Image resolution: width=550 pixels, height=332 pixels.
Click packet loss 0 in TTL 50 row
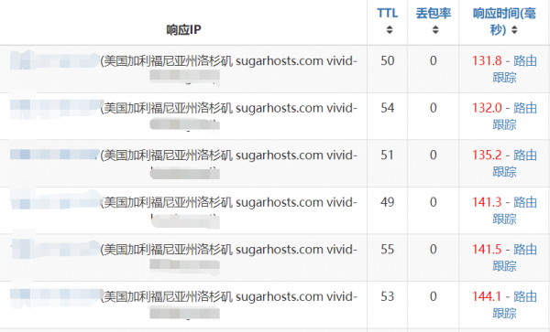434,61
